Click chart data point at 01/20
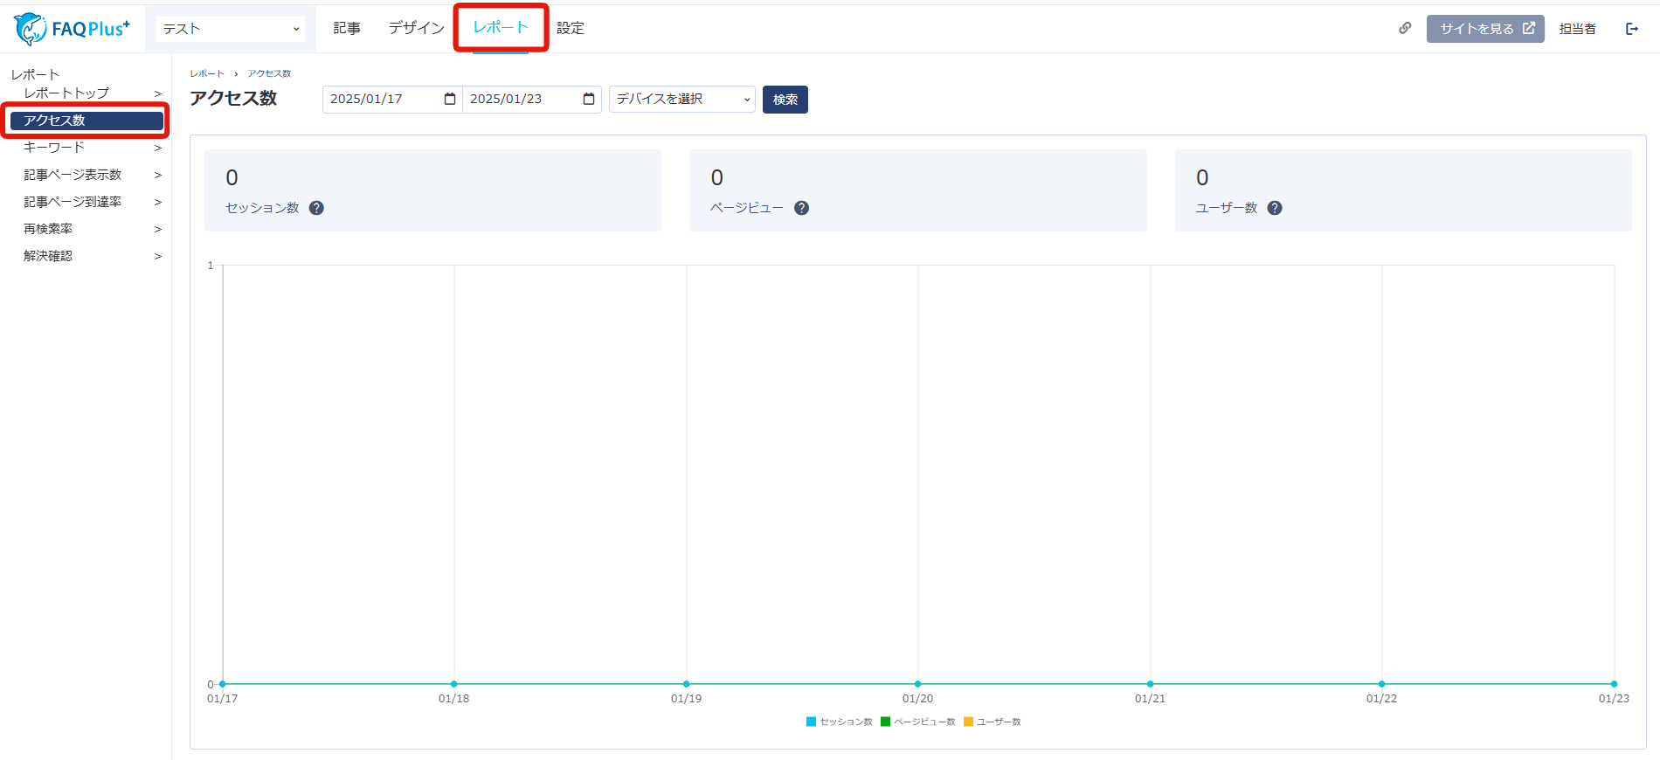This screenshot has width=1660, height=760. (917, 684)
